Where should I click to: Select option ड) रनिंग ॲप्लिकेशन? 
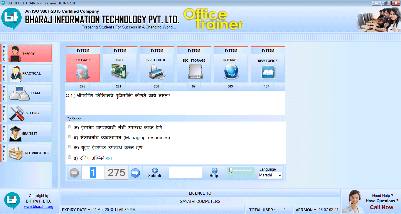coord(70,157)
